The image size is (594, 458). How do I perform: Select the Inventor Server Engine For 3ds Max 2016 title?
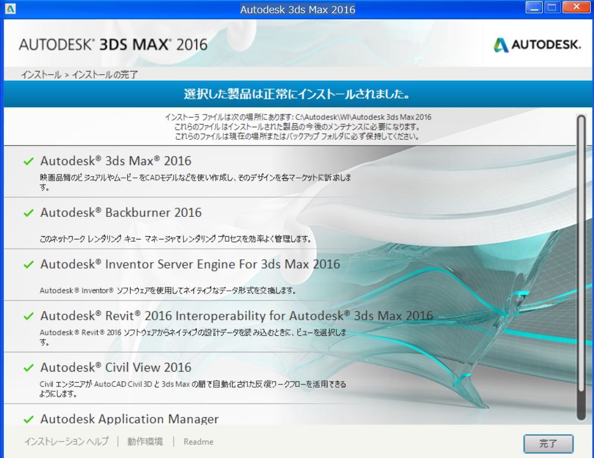[x=190, y=264]
